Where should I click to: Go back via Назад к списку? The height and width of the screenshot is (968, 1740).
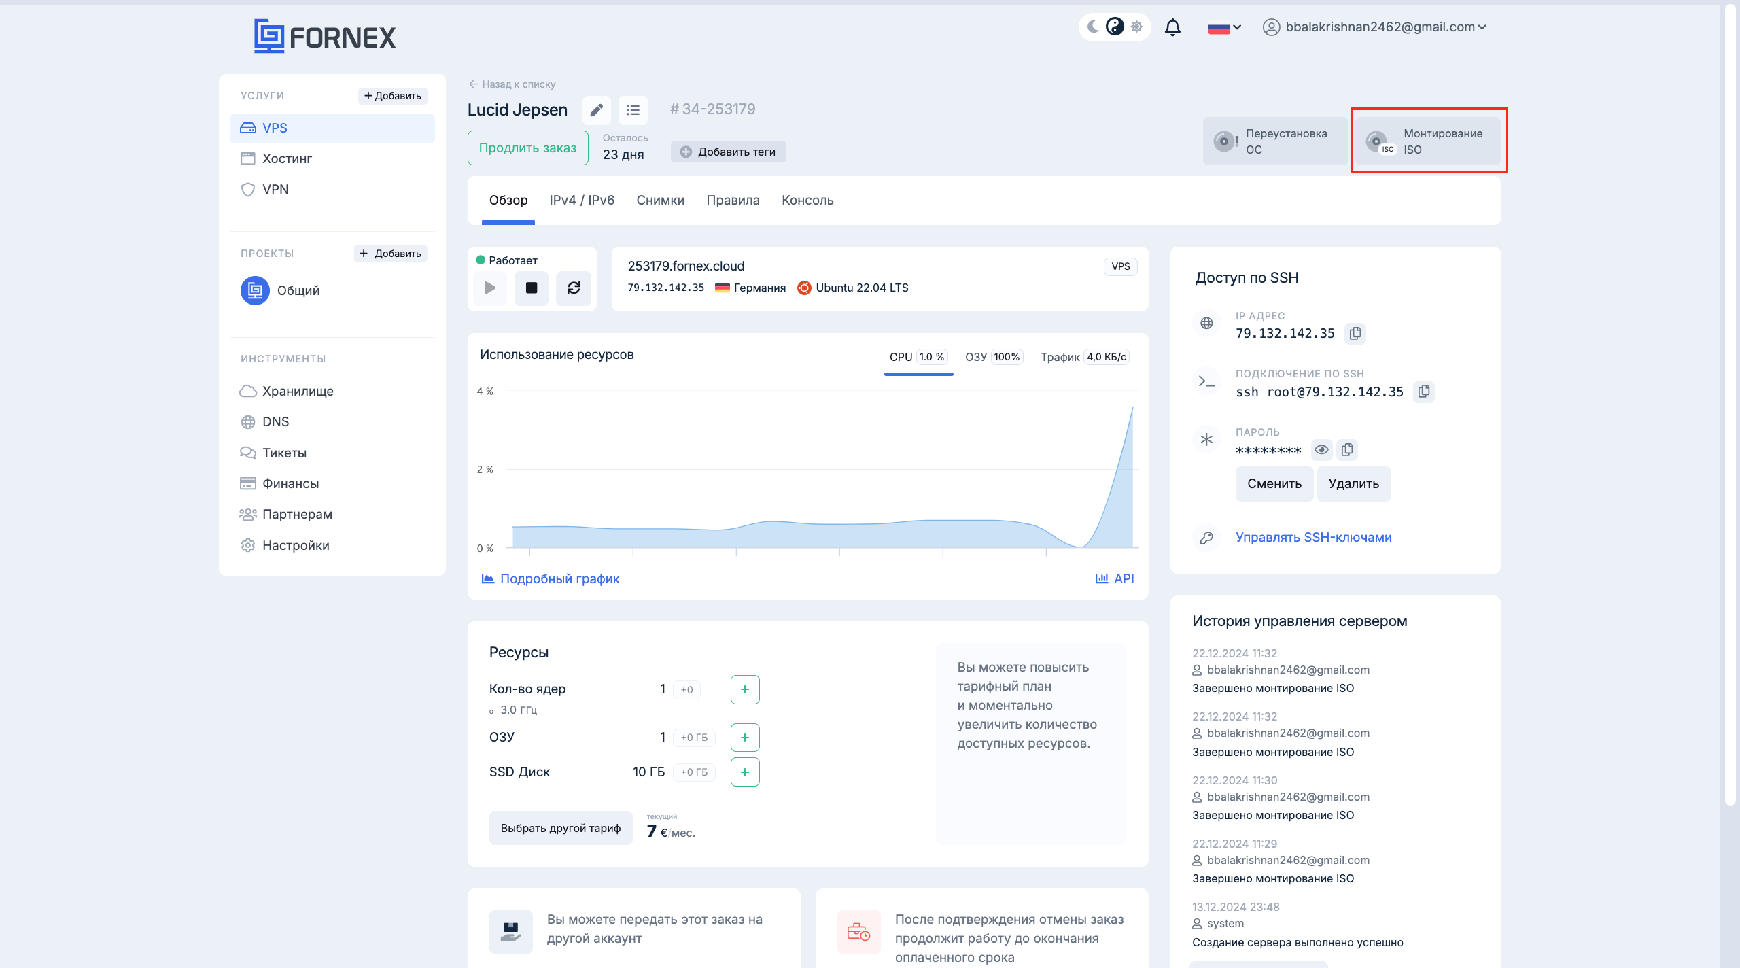512,84
